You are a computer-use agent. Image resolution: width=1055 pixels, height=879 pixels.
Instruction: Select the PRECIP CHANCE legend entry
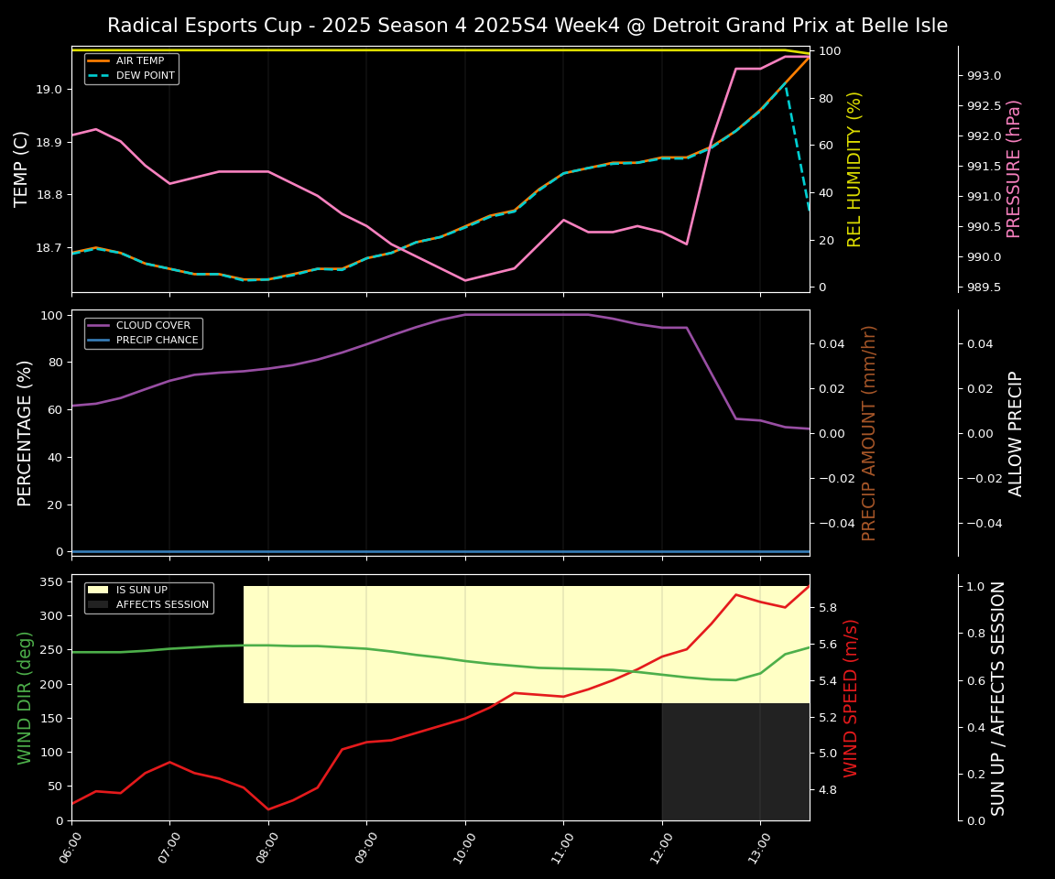point(157,341)
